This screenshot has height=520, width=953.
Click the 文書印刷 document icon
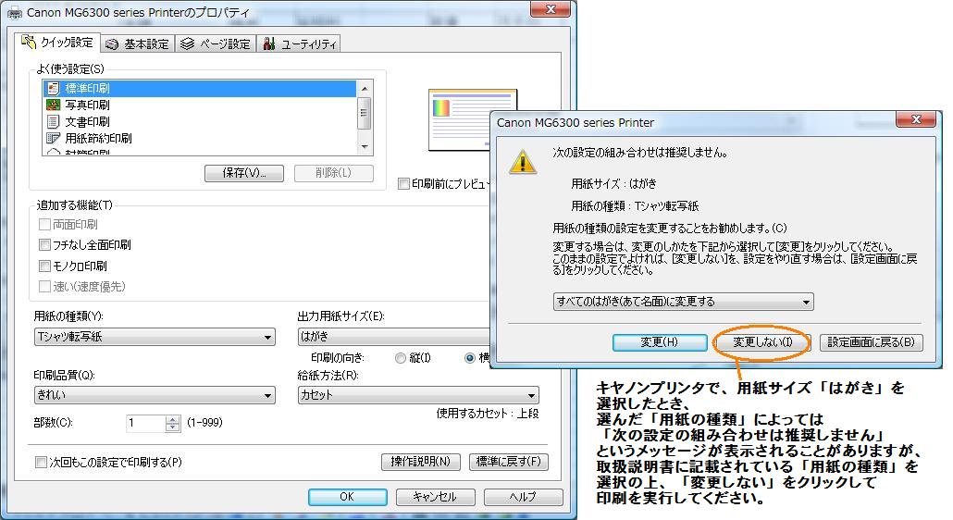[54, 121]
